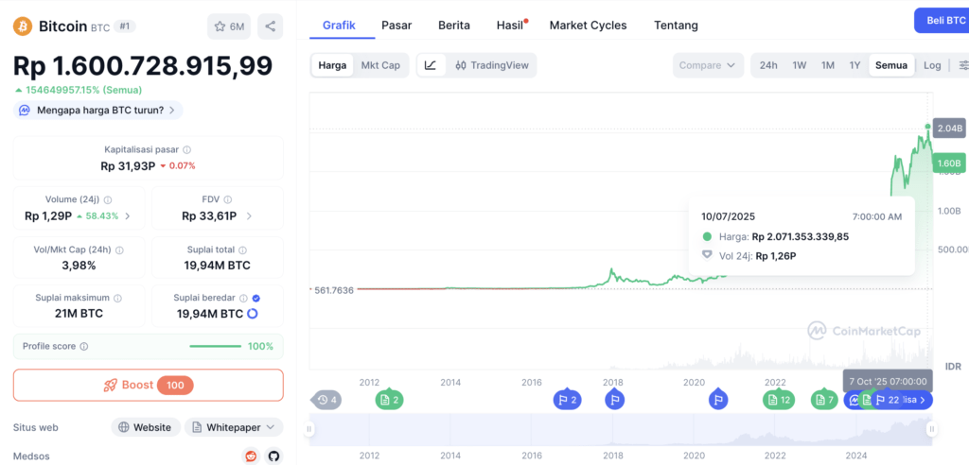Click the Profile score progress bar
This screenshot has height=465, width=969.
click(215, 347)
